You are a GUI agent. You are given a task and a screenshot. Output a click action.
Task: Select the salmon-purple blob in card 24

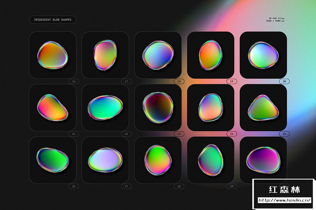point(211,108)
